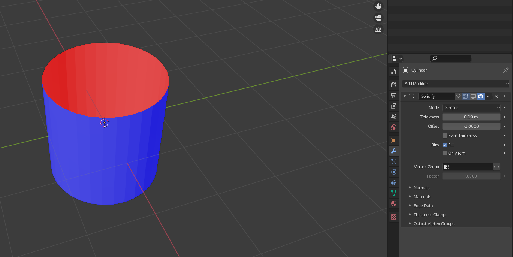The height and width of the screenshot is (257, 513).
Task: Open the Render properties tab
Action: pos(393,85)
